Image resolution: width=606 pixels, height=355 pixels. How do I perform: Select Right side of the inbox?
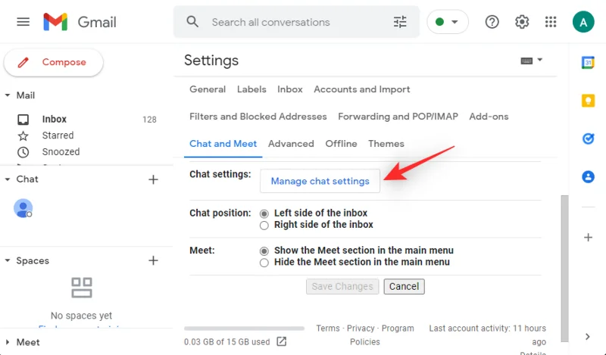[264, 226]
